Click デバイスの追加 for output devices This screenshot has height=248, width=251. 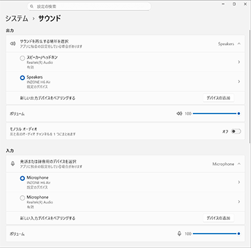218,98
